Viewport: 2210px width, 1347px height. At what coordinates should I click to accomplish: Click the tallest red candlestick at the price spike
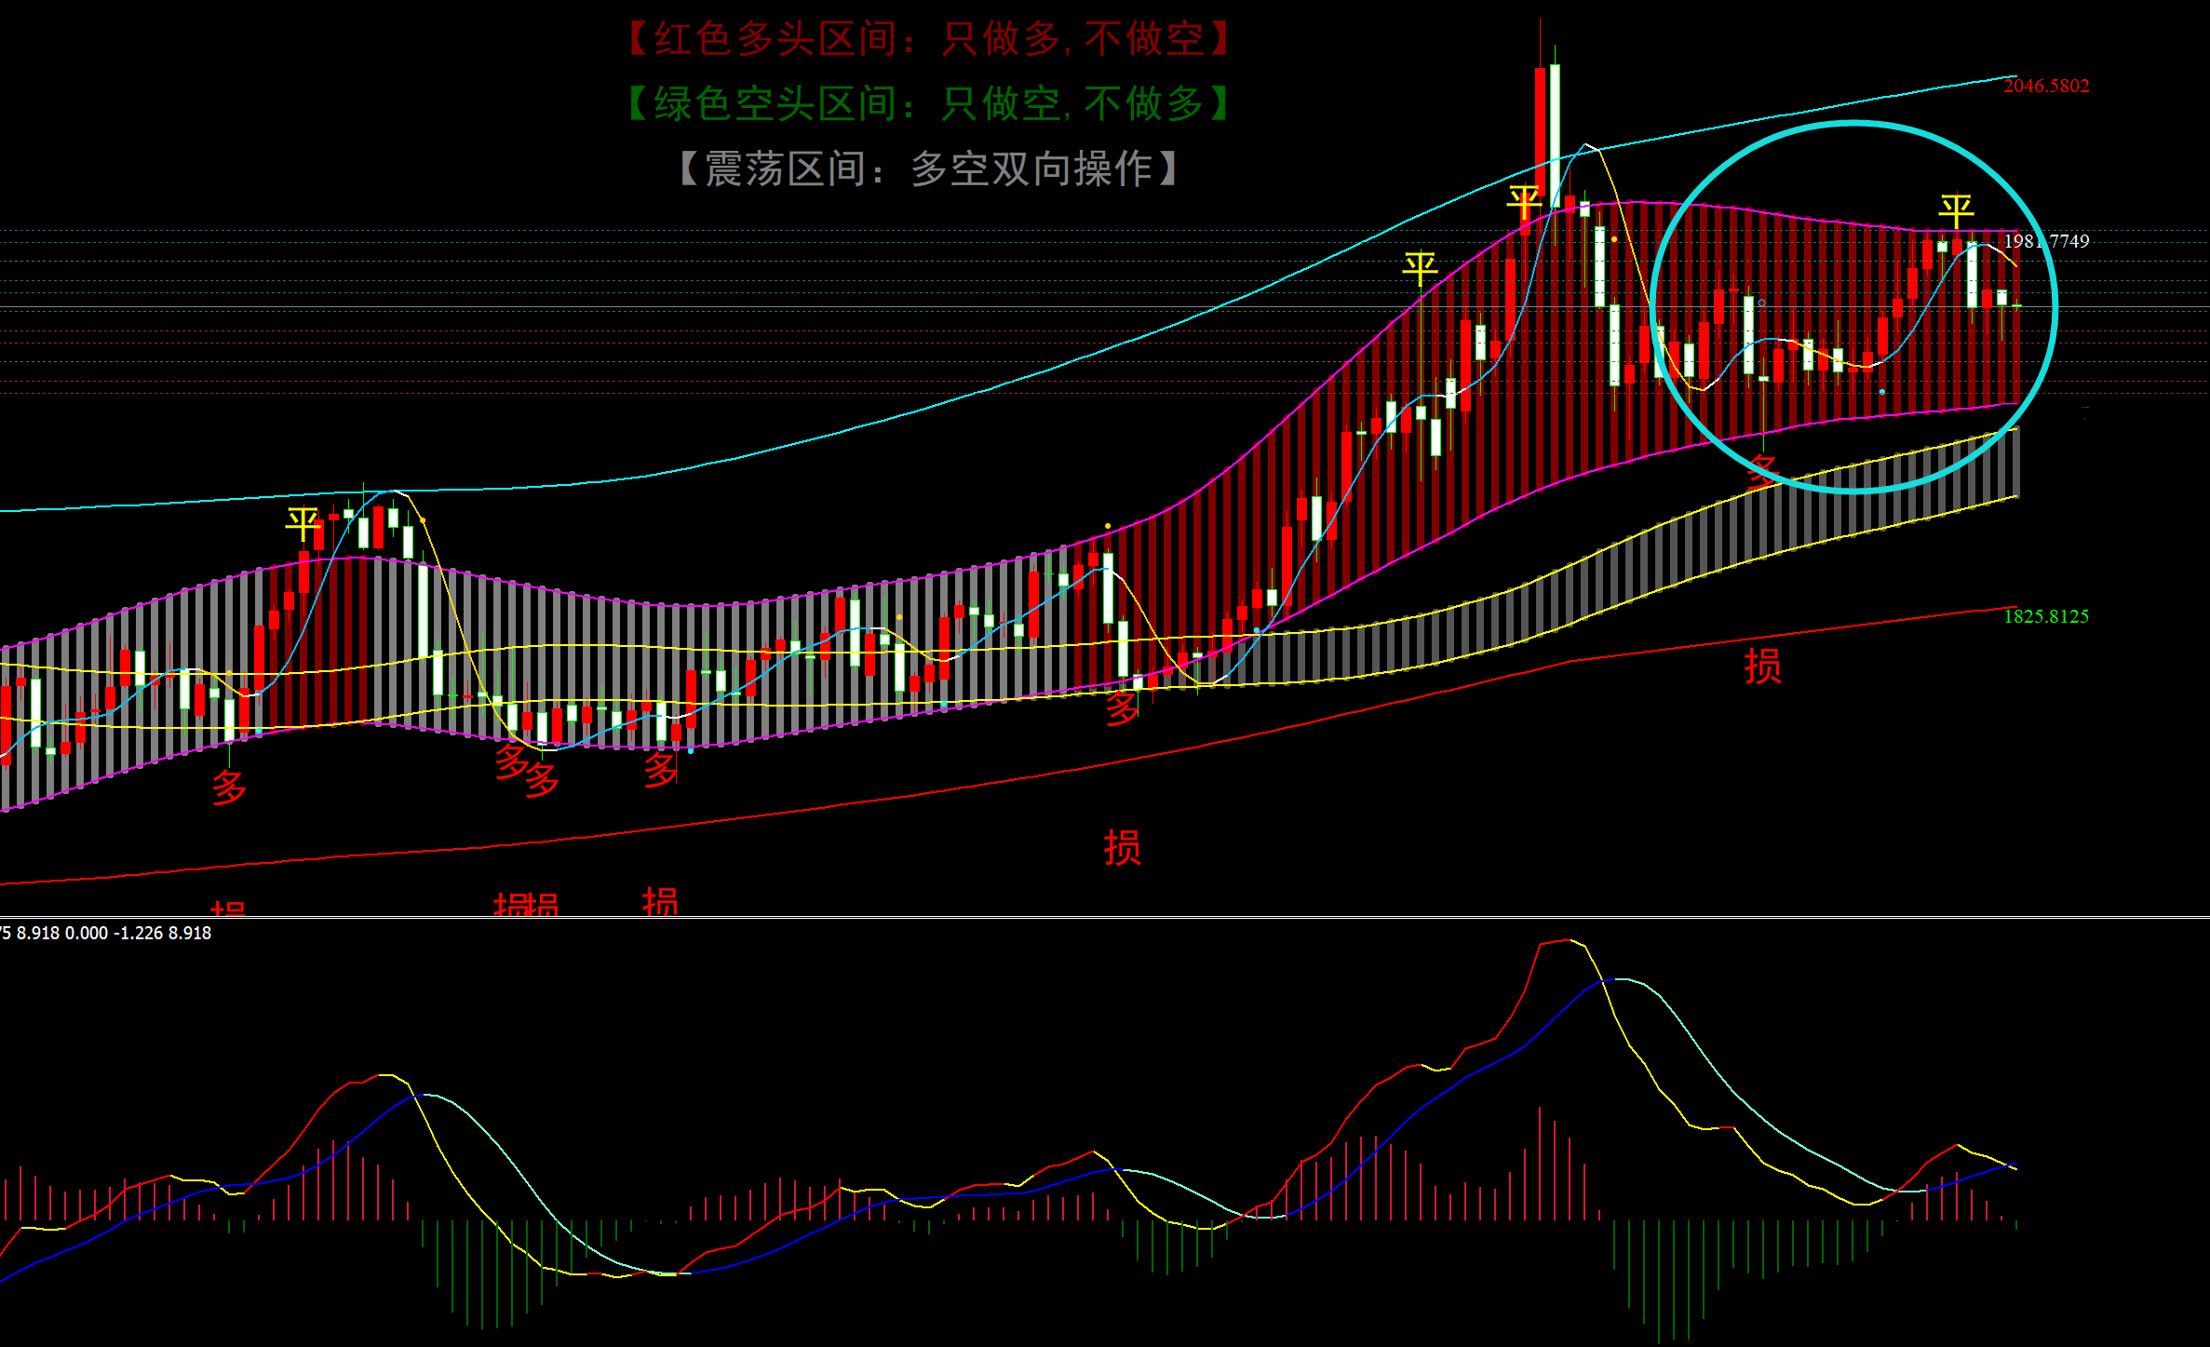[x=1540, y=130]
